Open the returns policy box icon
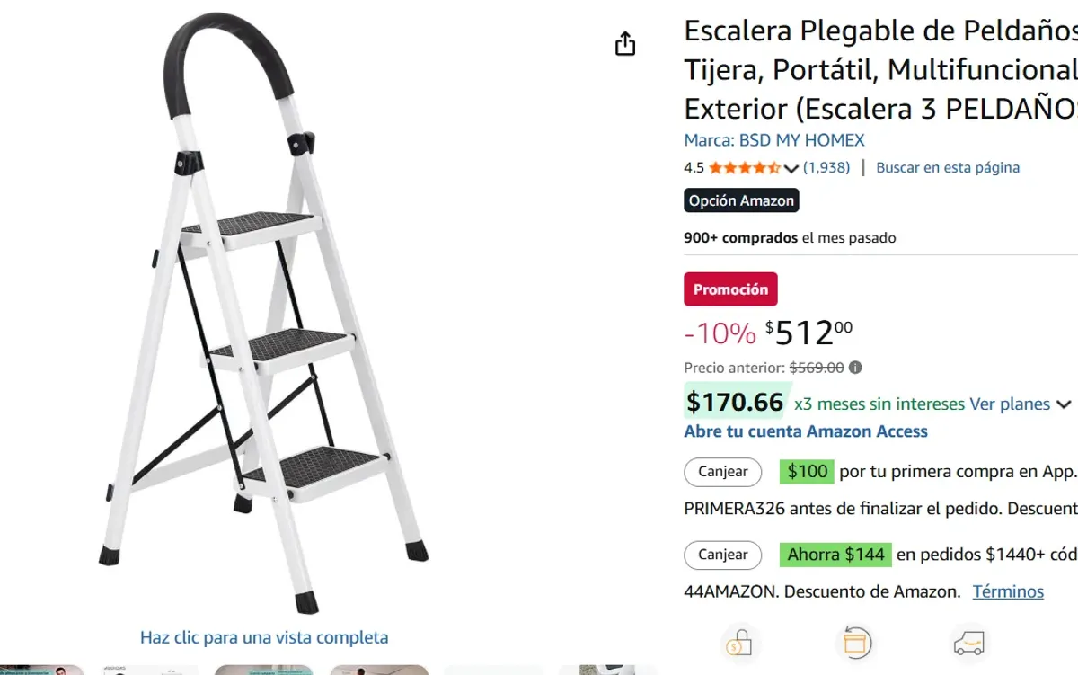The image size is (1078, 675). (856, 642)
